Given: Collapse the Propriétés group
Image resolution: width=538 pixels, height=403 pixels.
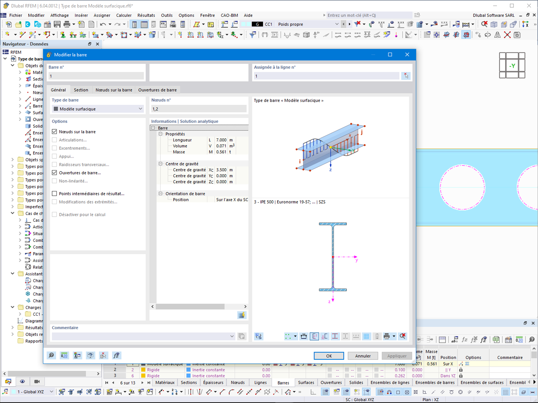Looking at the screenshot, I should pos(161,134).
